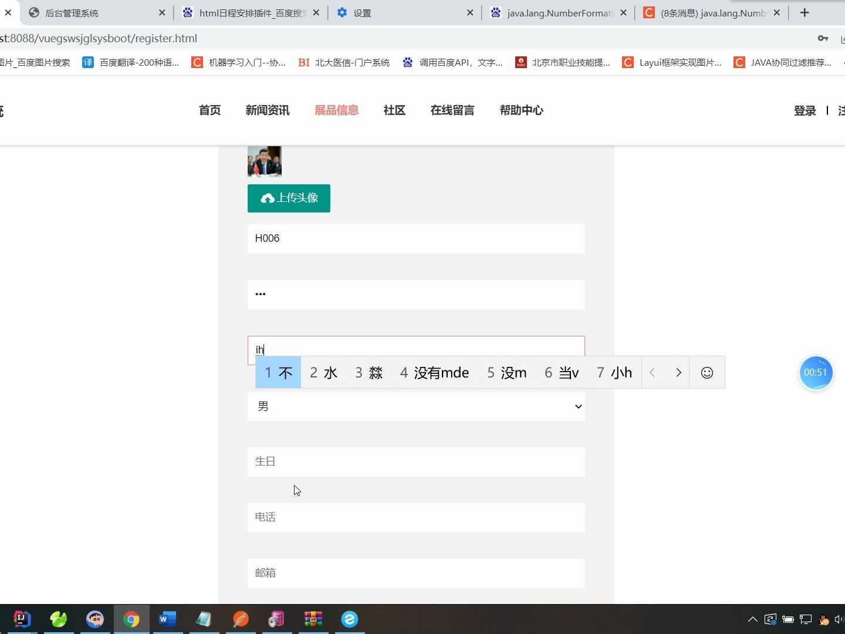Open the password key icon in address bar

point(823,38)
